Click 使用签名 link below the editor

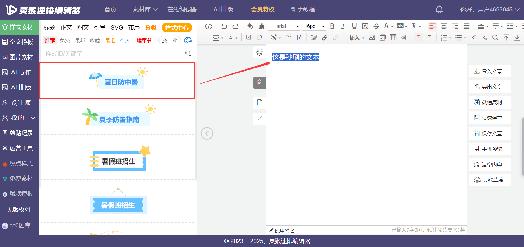282,231
